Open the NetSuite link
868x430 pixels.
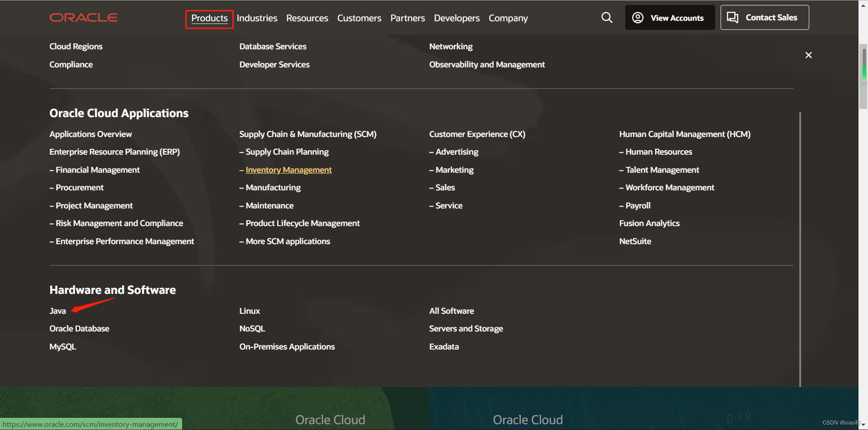click(635, 241)
